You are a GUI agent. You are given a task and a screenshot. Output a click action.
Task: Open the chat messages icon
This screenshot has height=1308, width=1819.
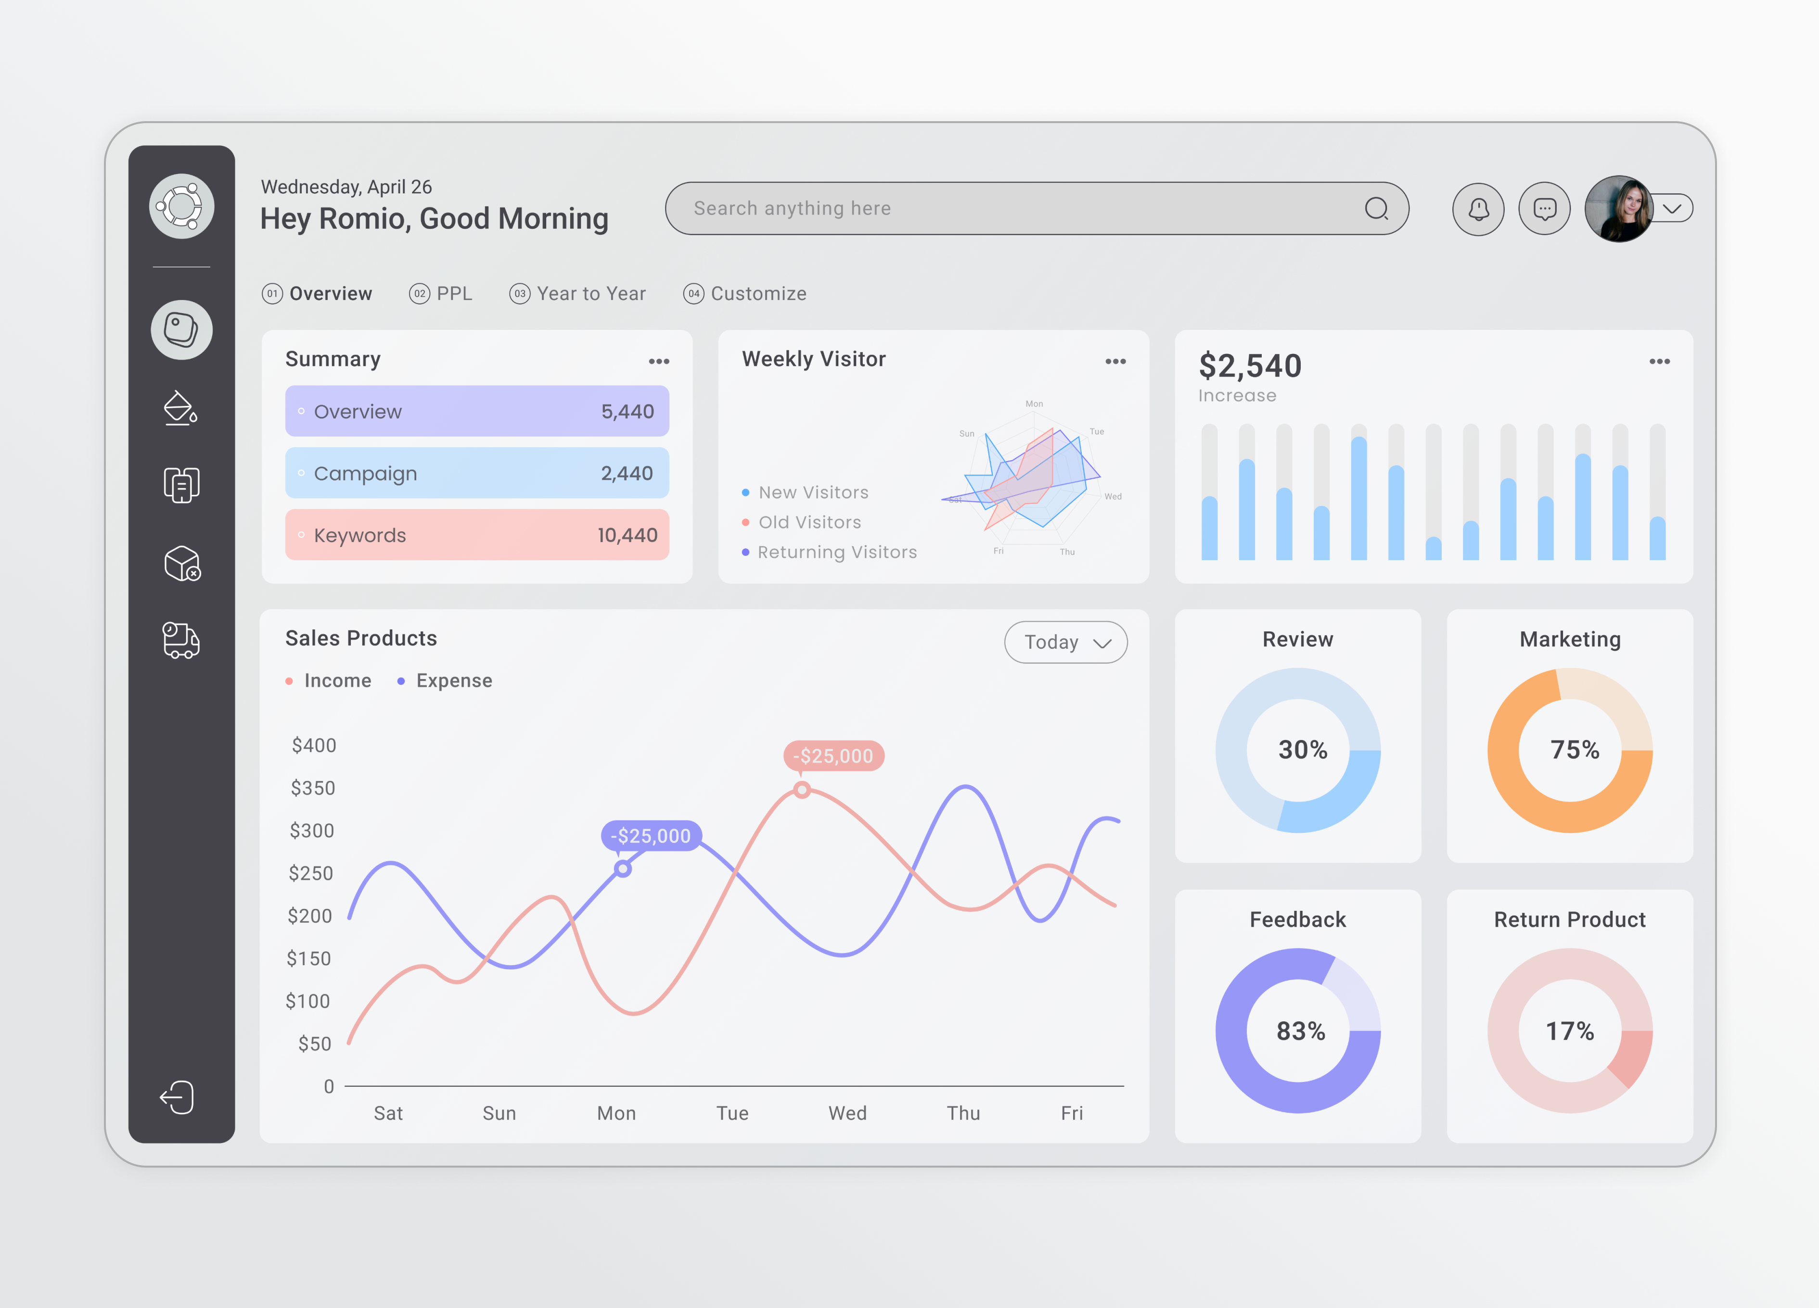1544,208
